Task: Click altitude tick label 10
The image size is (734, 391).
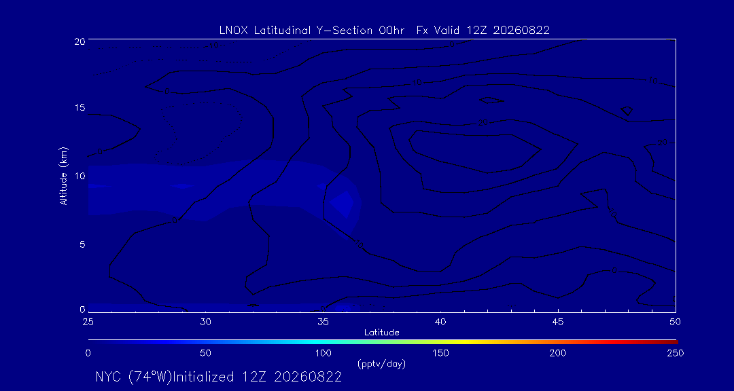Action: (80, 176)
